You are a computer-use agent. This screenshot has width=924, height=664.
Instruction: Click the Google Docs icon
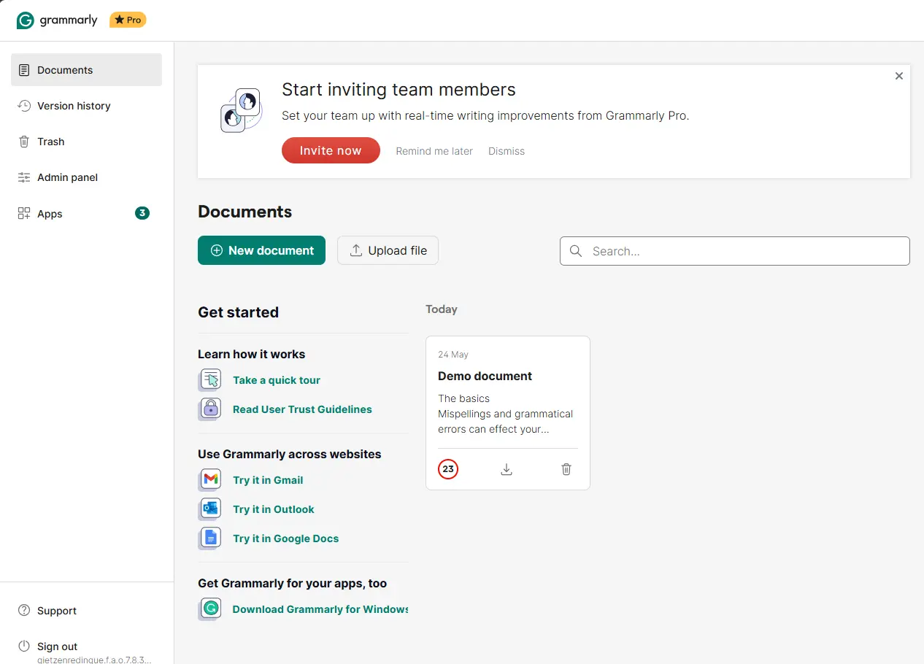tap(210, 538)
